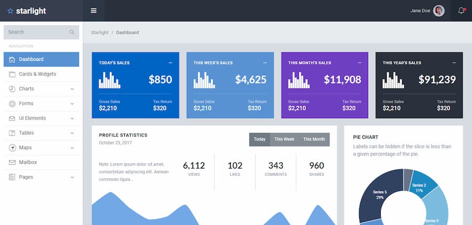Collapse the Today's Sales card using dash
This screenshot has width=472, height=225.
pyautogui.click(x=170, y=63)
